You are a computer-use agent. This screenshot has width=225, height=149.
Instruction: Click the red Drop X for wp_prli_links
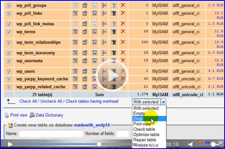click(123, 13)
